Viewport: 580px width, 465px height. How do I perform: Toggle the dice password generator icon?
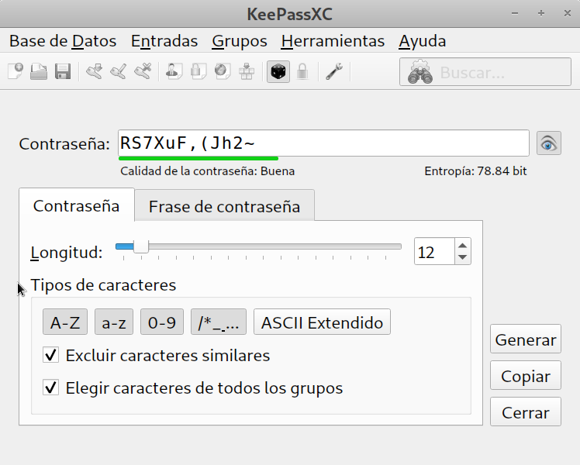pyautogui.click(x=278, y=71)
